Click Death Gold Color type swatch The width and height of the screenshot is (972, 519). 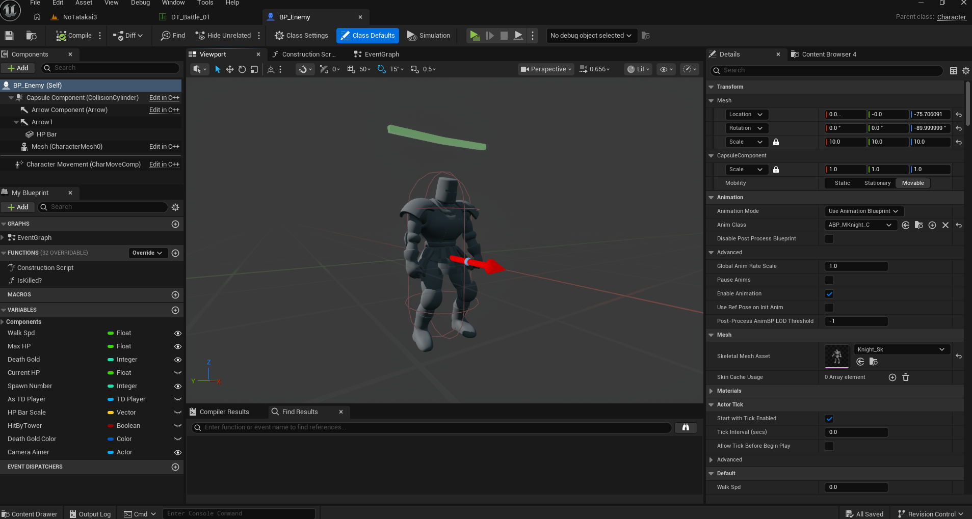click(x=111, y=439)
